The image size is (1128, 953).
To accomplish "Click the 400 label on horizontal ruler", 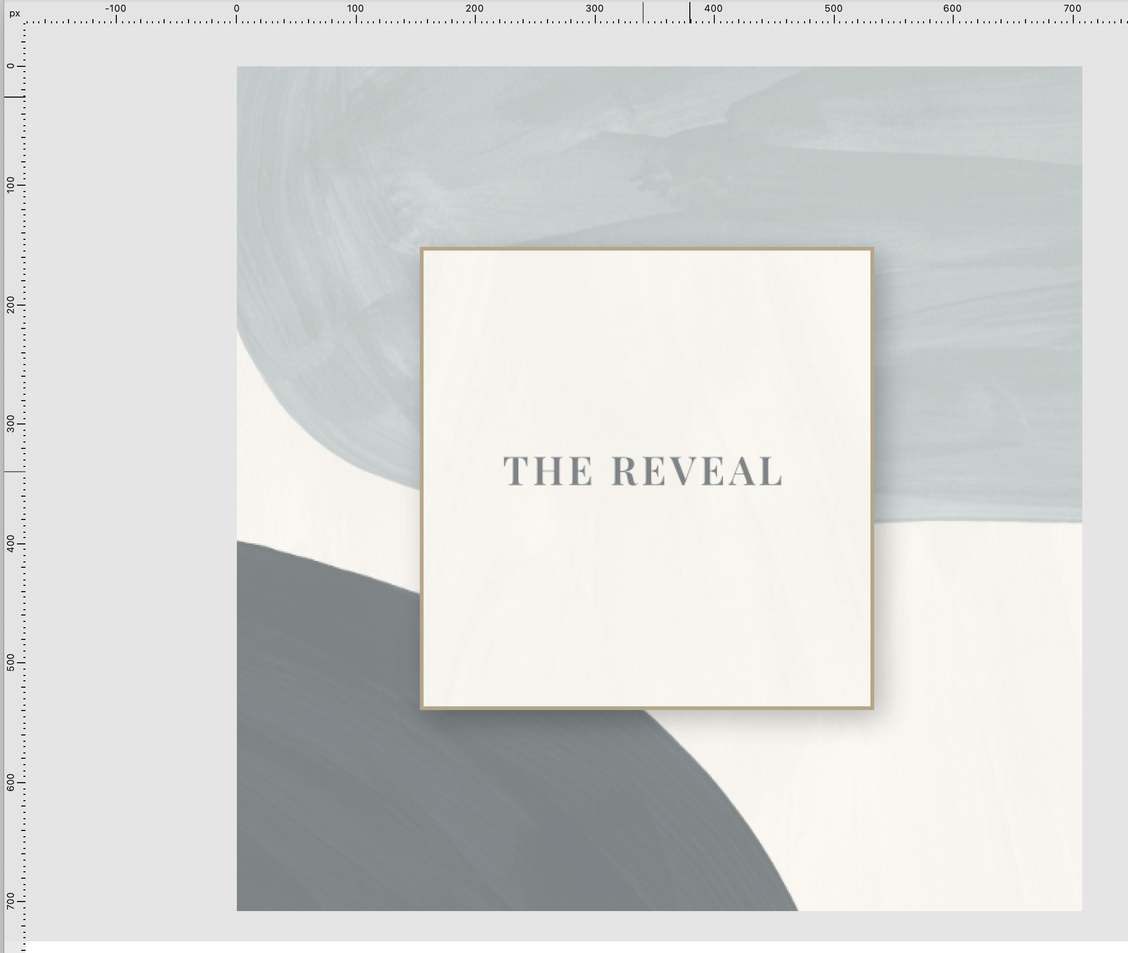I will 713,8.
